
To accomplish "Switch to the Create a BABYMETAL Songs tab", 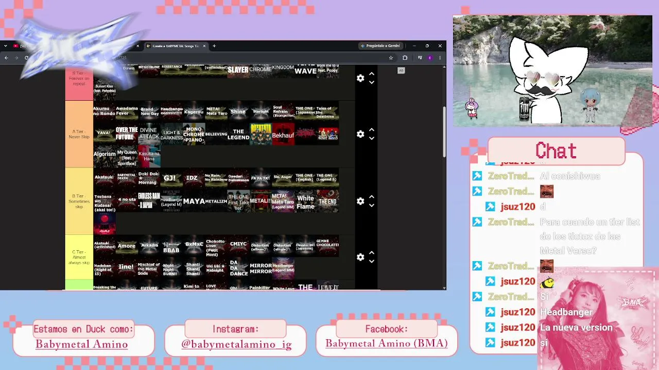I will click(x=176, y=46).
